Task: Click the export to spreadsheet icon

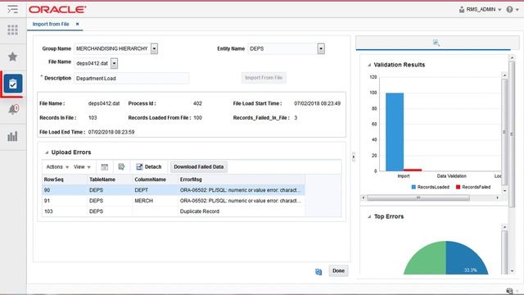Action: (121, 166)
